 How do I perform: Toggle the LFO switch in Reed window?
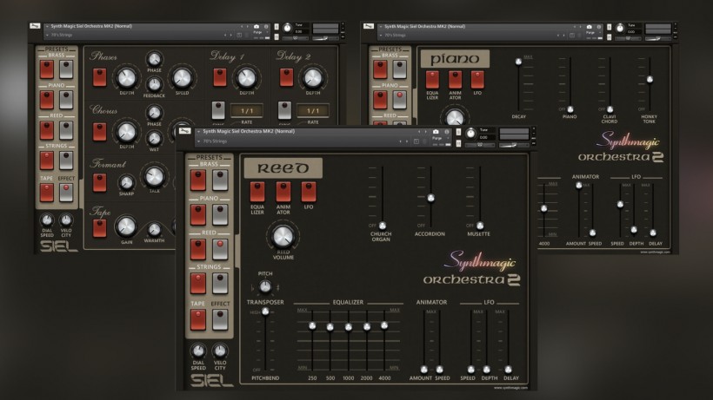tap(309, 192)
